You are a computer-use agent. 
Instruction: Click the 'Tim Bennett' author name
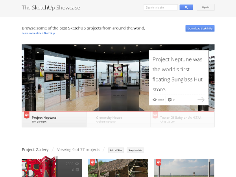tap(39, 122)
